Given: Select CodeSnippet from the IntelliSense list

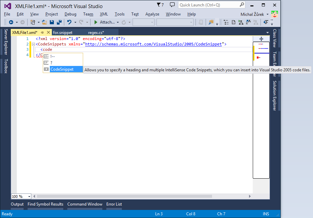Looking at the screenshot, I should 63,69.
